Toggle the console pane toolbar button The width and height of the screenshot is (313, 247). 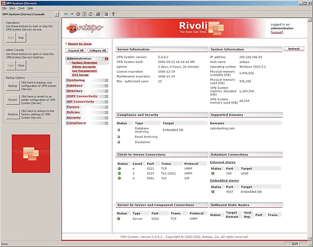click(106, 14)
